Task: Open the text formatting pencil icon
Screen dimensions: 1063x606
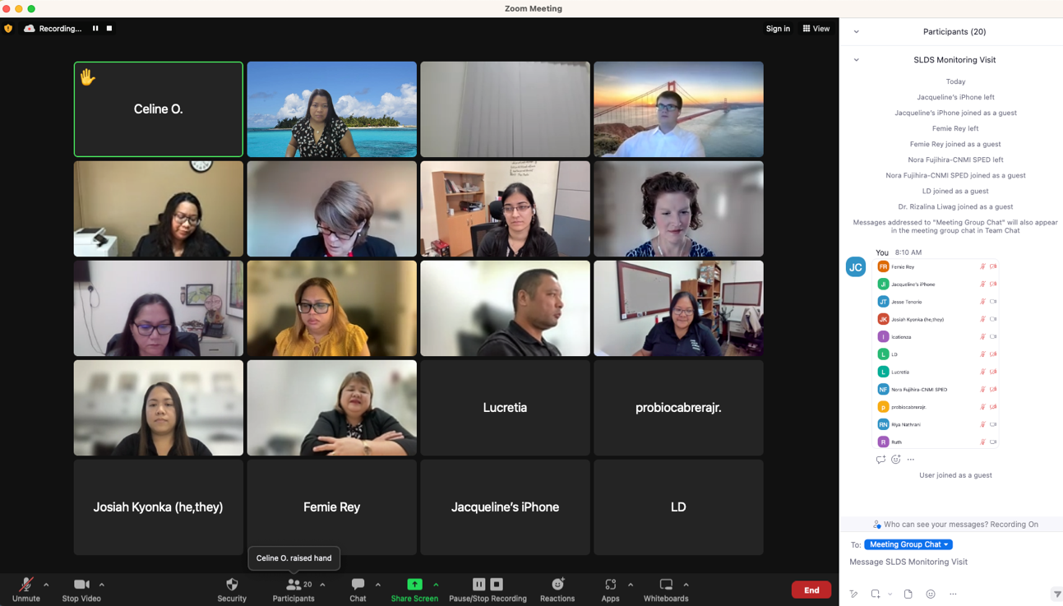Action: point(853,594)
